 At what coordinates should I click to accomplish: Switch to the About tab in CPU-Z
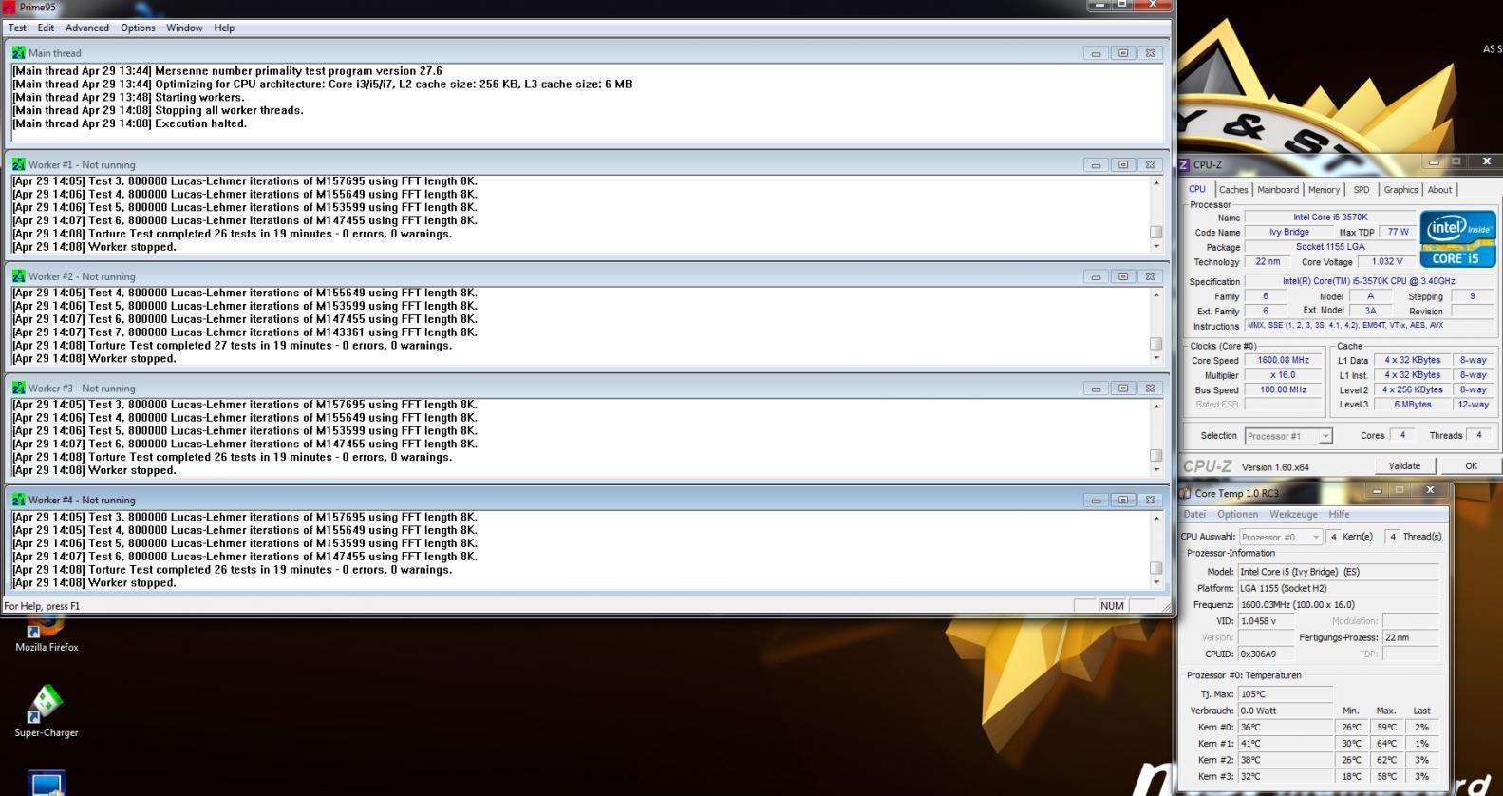pos(1439,190)
